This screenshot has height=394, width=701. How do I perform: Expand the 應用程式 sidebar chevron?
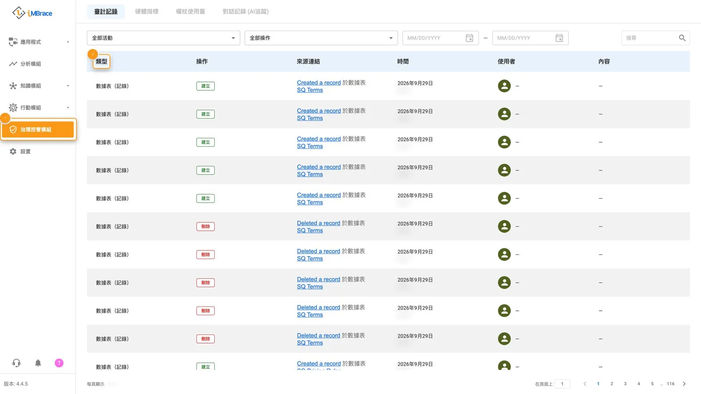point(68,42)
